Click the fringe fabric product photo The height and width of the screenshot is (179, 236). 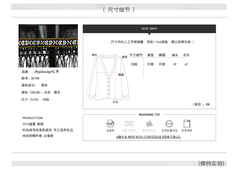pos(48,46)
